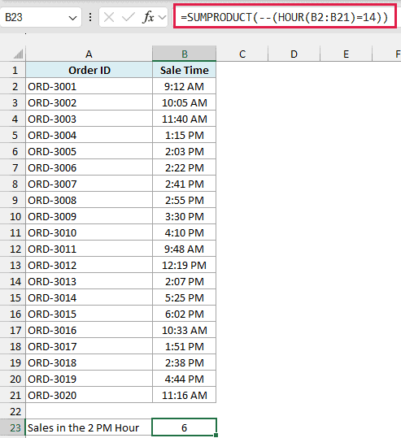Click the formula bar SUMPRODUCT formula
Image resolution: width=401 pixels, height=438 pixels.
(x=285, y=17)
